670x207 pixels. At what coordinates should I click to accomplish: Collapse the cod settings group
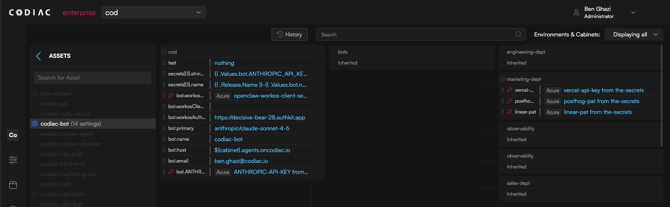[164, 52]
